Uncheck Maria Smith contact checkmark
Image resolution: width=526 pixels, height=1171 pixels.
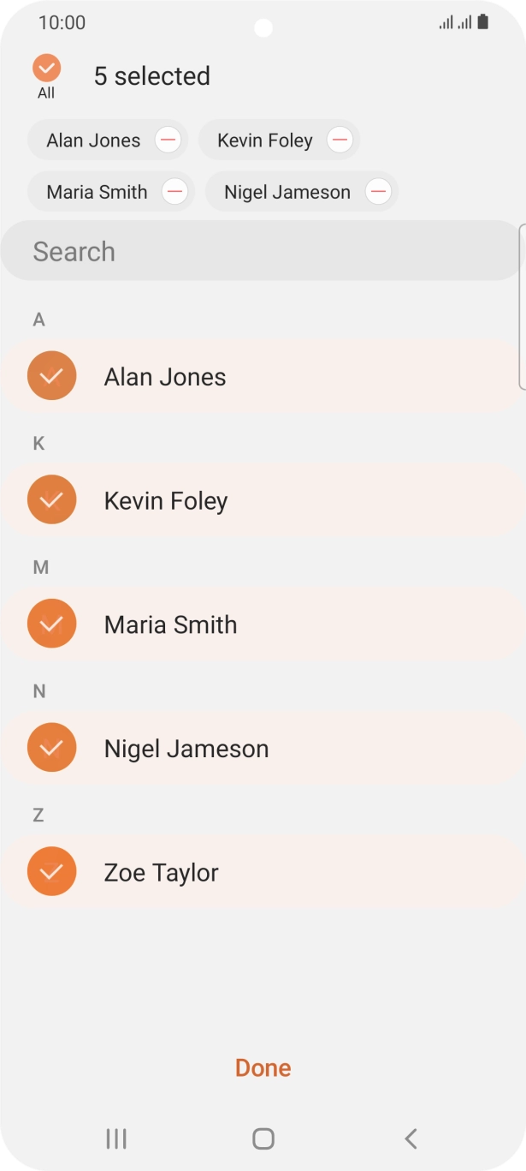point(51,624)
